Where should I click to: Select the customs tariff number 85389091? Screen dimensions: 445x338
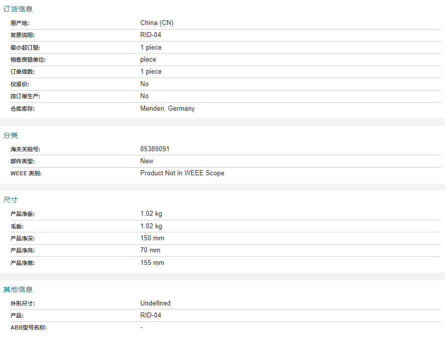click(155, 149)
